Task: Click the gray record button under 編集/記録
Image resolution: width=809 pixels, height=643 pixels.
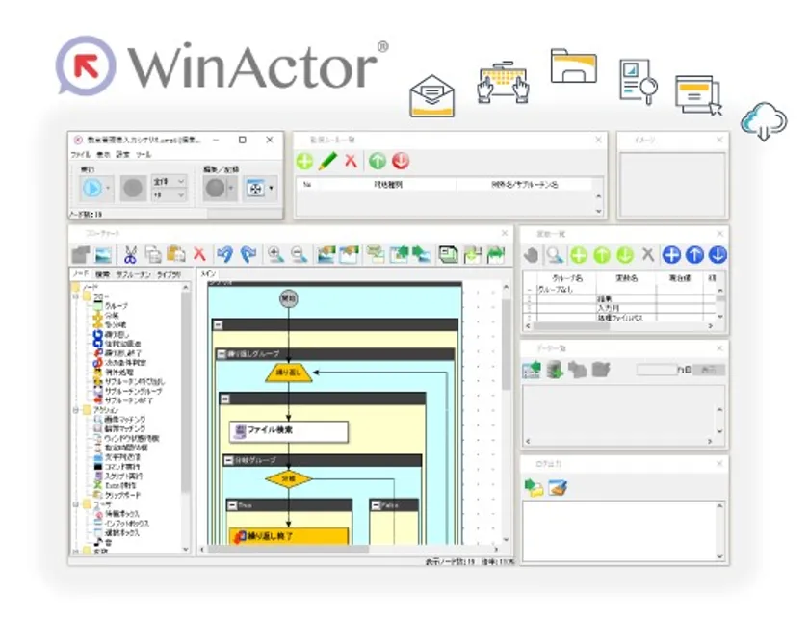Action: point(215,189)
